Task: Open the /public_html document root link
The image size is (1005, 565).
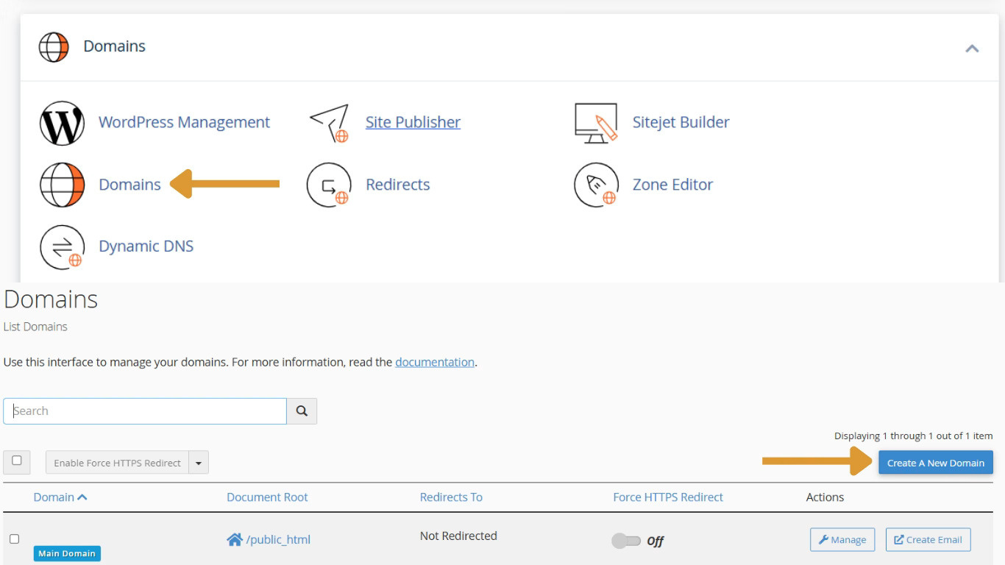Action: 278,540
